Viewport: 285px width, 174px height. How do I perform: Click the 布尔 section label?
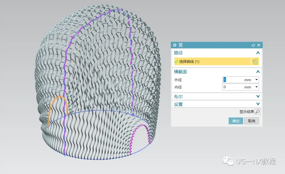178,97
